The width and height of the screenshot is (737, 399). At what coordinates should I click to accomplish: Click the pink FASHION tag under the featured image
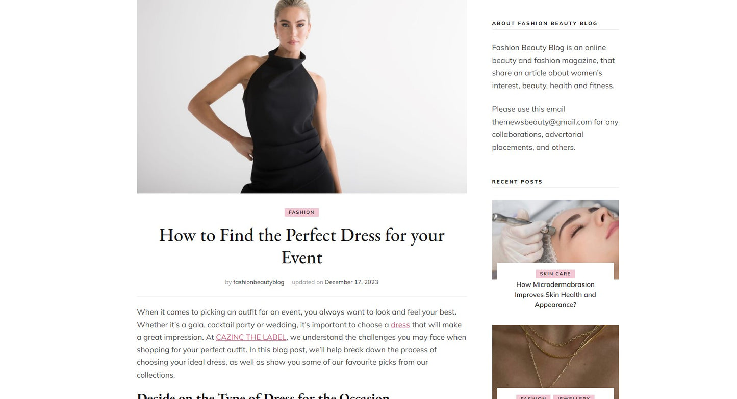[x=301, y=212]
